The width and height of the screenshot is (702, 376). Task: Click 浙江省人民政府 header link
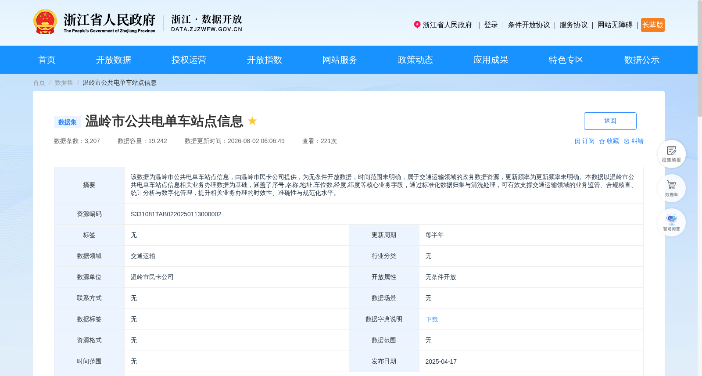click(447, 25)
